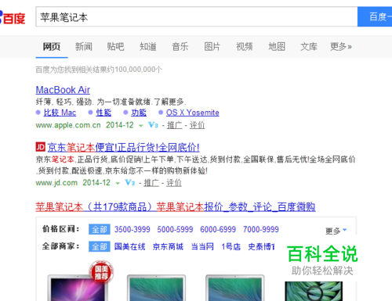Open the 功能 sublink
Image resolution: width=392 pixels, height=301 pixels.
(x=139, y=113)
